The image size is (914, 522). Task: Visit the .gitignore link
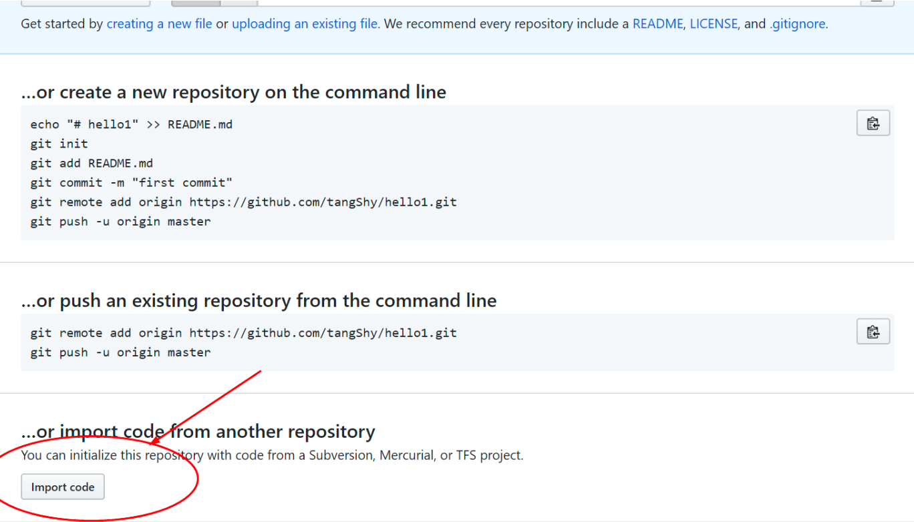[798, 24]
